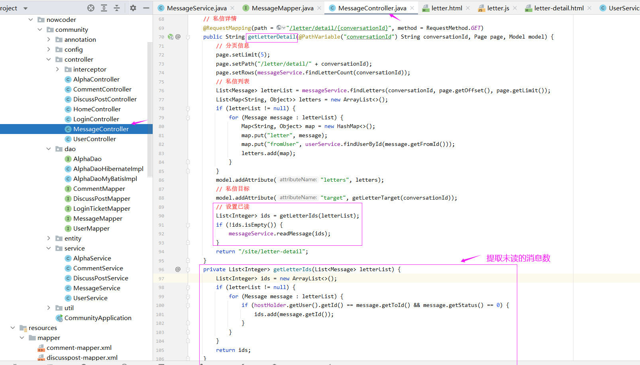This screenshot has width=640, height=365.
Task: Open Project view dropdown arrow
Action: 26,8
